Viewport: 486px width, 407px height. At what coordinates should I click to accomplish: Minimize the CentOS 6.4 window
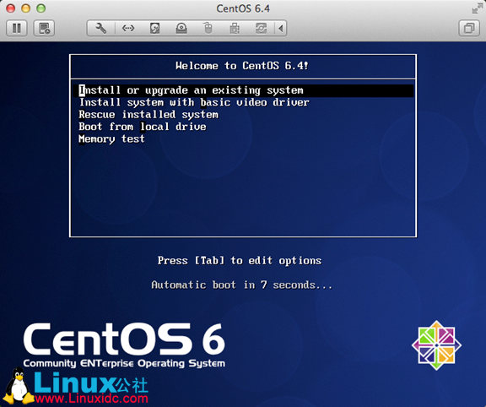click(x=25, y=8)
